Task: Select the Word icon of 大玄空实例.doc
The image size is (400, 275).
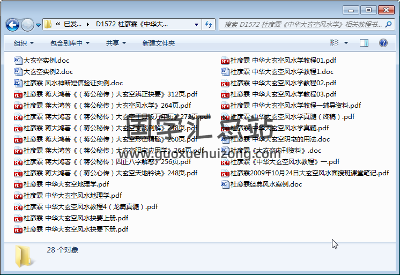Action: [x=18, y=61]
